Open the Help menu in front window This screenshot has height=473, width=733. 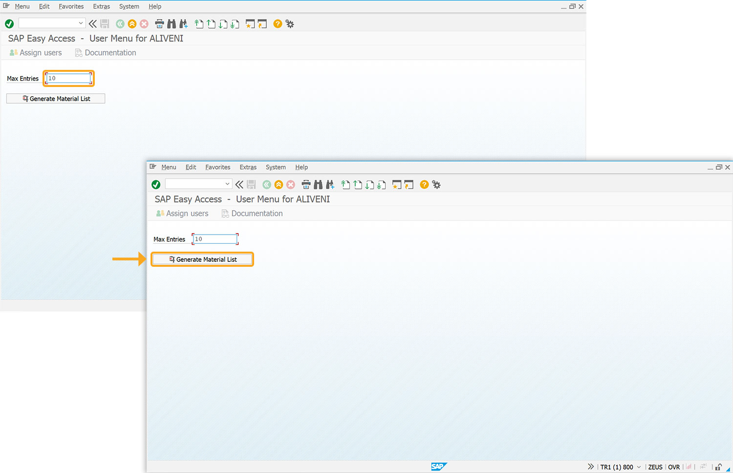pos(302,167)
